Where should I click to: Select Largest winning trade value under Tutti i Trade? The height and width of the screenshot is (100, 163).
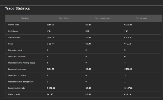tap(50, 69)
